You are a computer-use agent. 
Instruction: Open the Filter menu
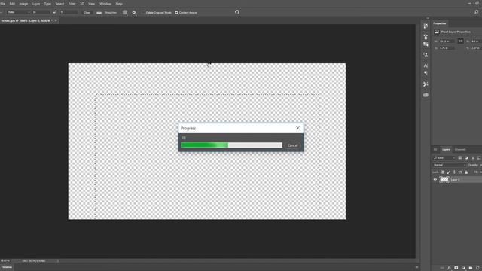tap(72, 4)
